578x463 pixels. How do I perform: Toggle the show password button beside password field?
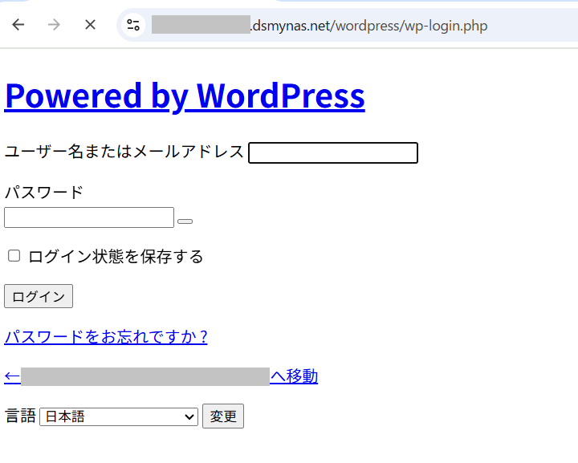tap(185, 221)
